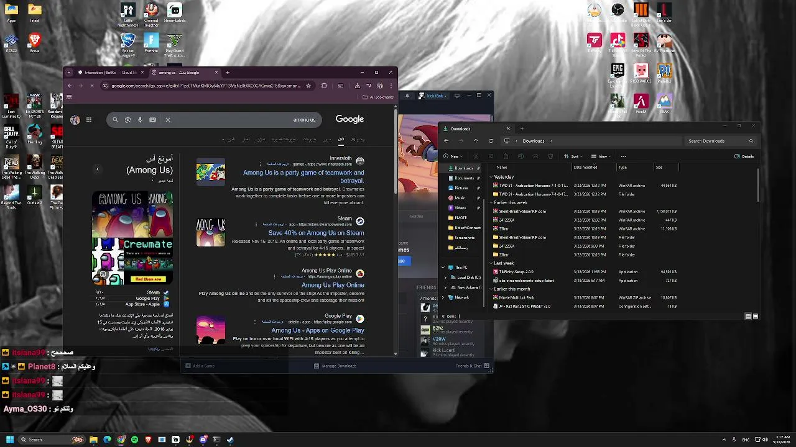This screenshot has height=447, width=796.
Task: Collapse the Earlier this week group
Action: (491, 203)
